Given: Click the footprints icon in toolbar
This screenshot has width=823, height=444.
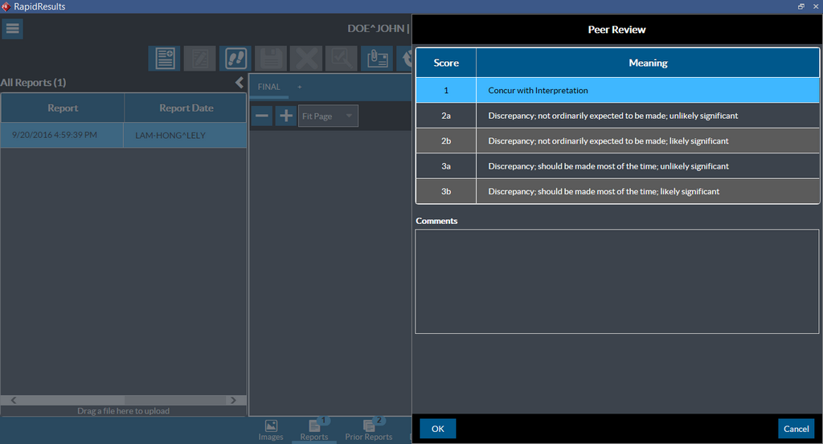Looking at the screenshot, I should [235, 59].
